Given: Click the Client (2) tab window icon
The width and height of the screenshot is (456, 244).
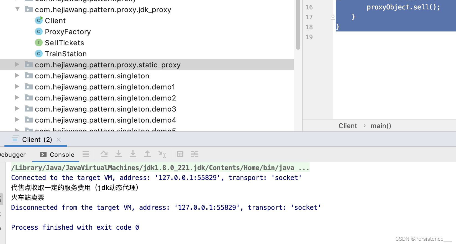Looking at the screenshot, I should 16,139.
